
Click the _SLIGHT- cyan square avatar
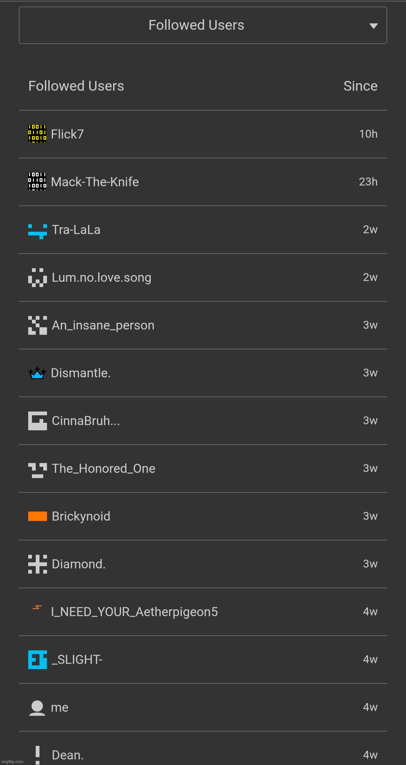38,660
